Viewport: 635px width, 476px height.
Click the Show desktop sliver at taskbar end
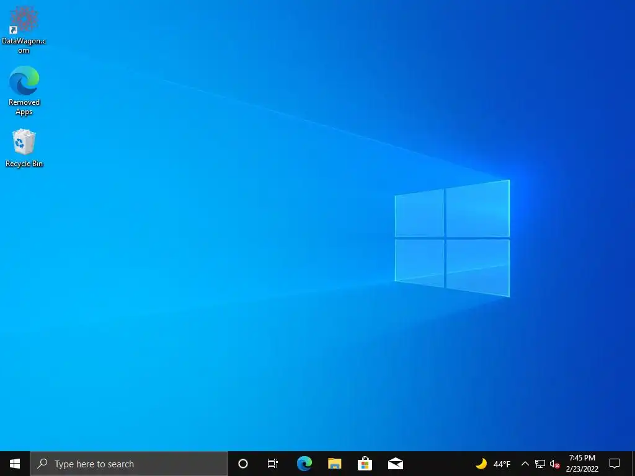coord(633,464)
